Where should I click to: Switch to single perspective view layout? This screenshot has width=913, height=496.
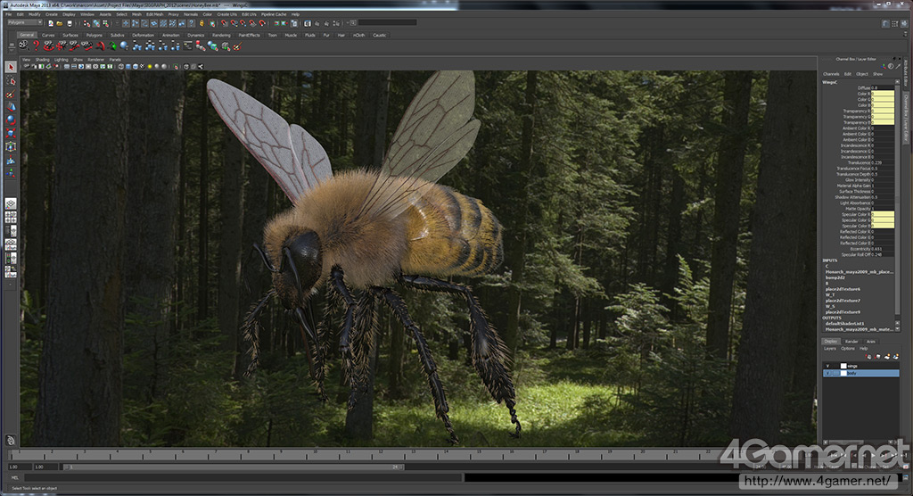[11, 203]
